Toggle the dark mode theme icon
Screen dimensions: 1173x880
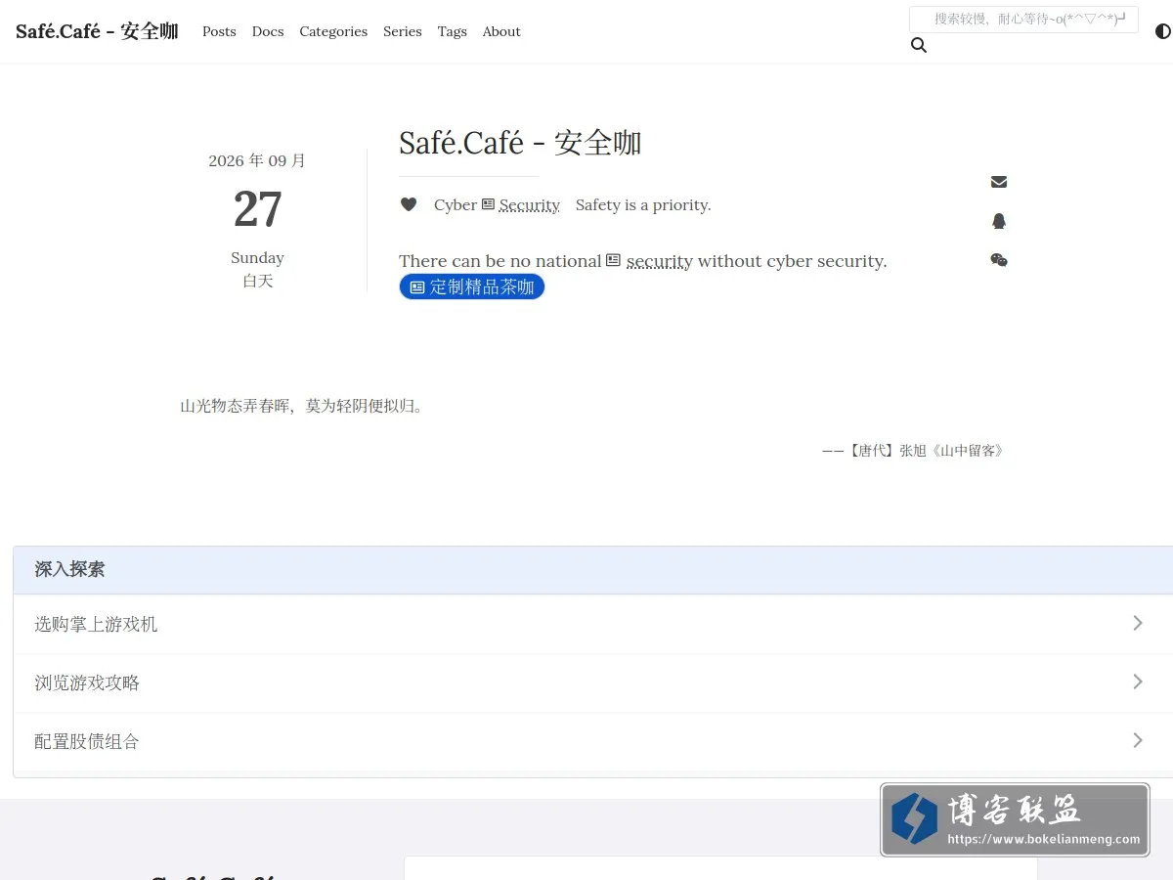coord(1163,31)
